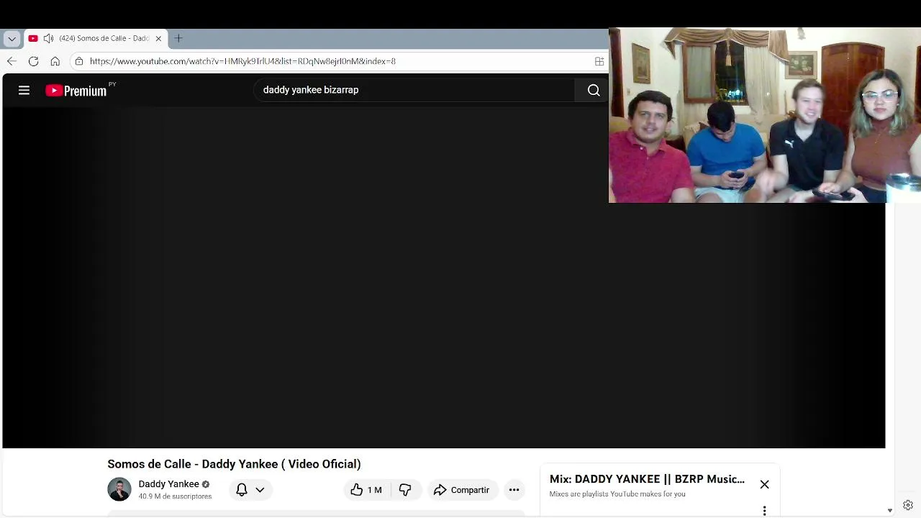Viewport: 921px width, 518px height.
Task: Mute the Somos de Calle tab audio
Action: (47, 38)
